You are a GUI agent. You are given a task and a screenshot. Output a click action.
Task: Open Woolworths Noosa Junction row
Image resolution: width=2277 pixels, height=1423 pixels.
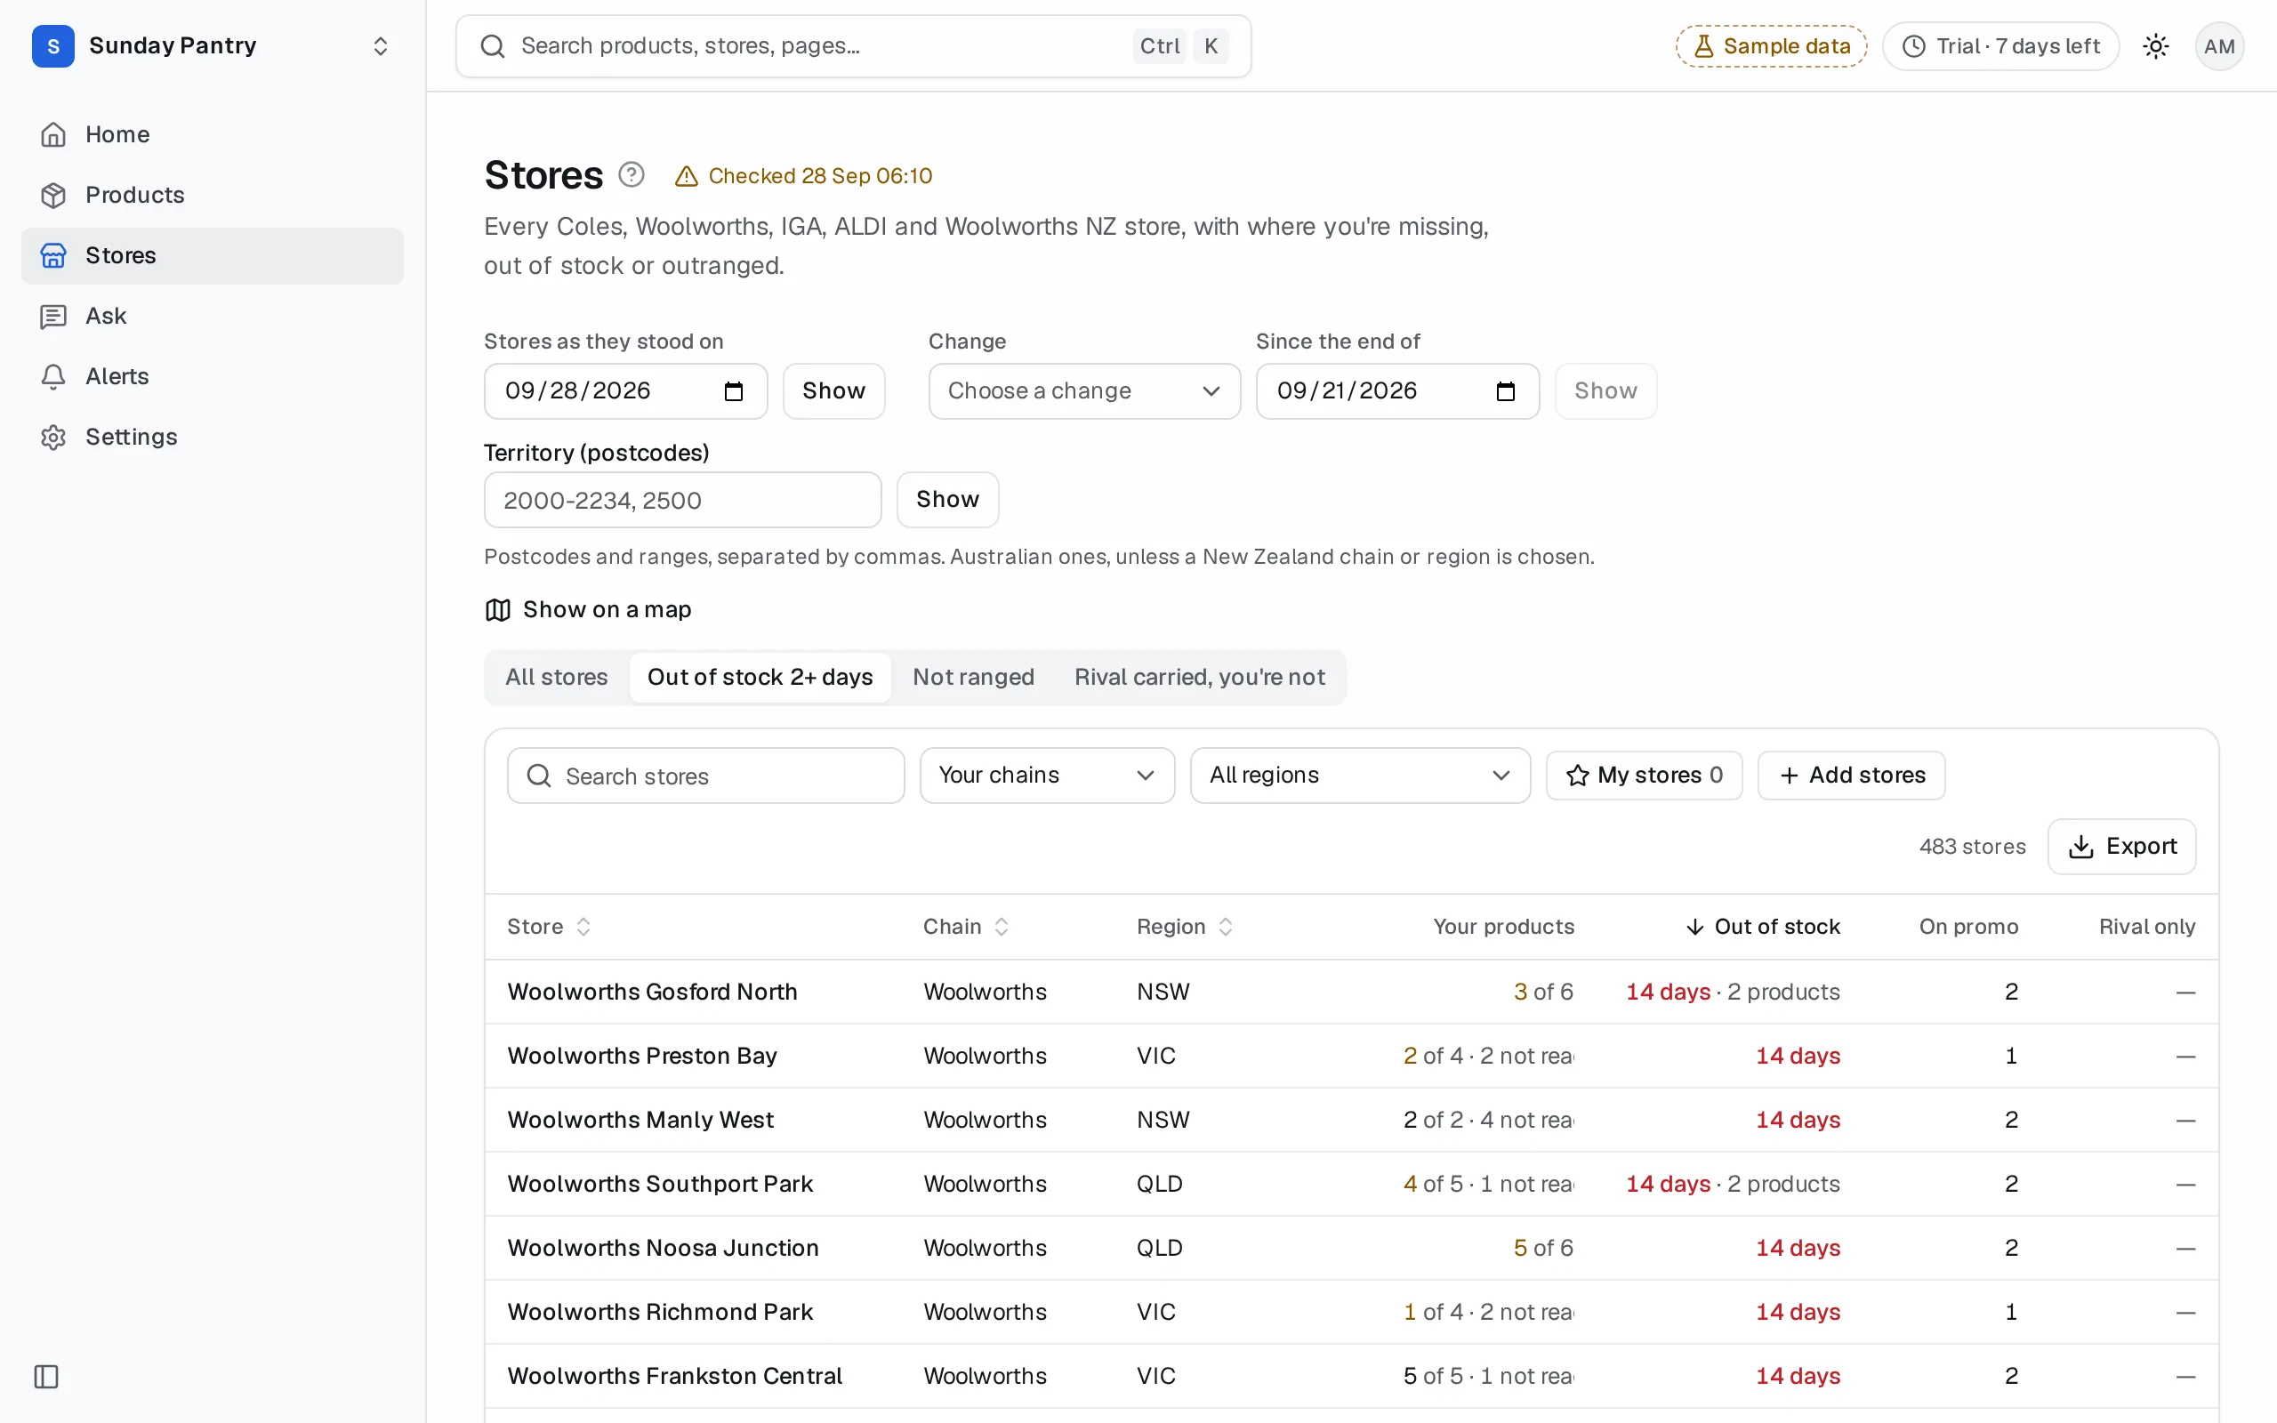(1351, 1248)
